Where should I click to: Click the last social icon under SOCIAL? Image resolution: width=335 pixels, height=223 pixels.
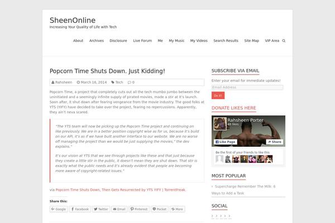229,216
